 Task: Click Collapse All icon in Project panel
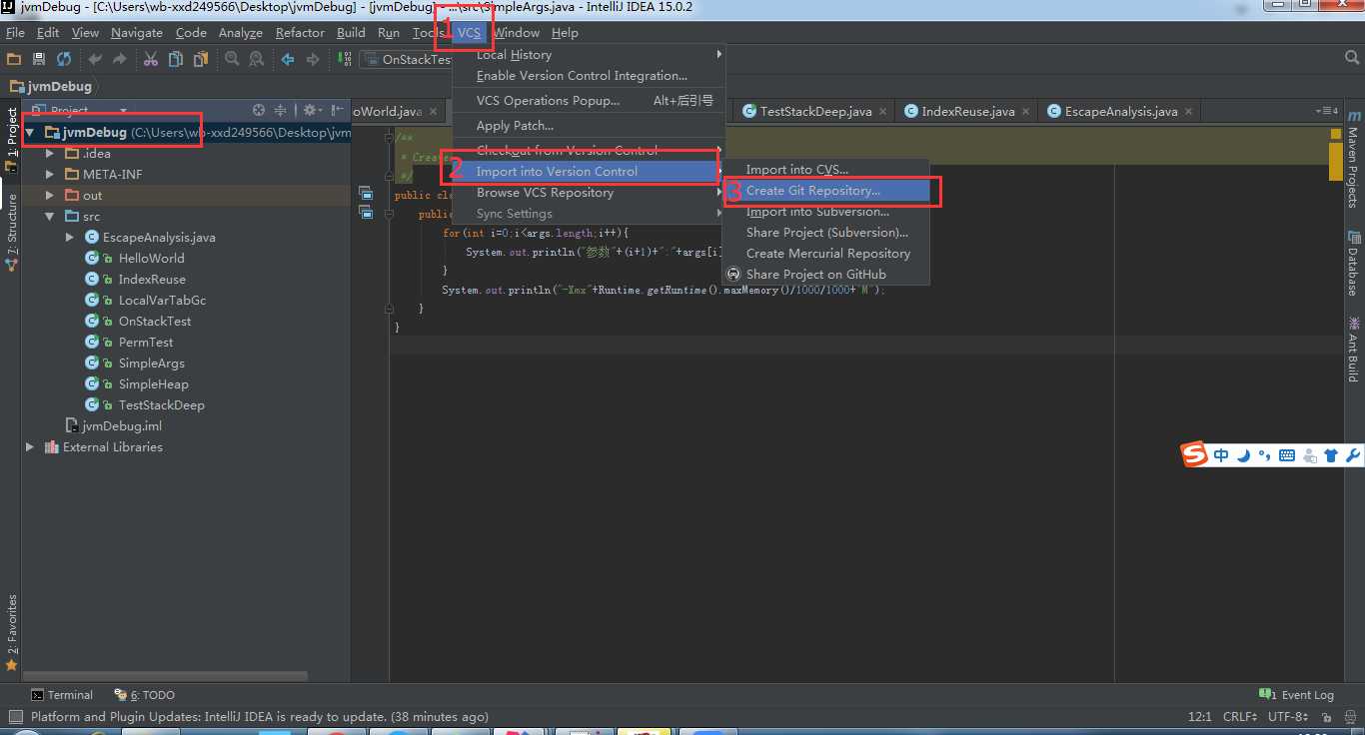pos(281,111)
